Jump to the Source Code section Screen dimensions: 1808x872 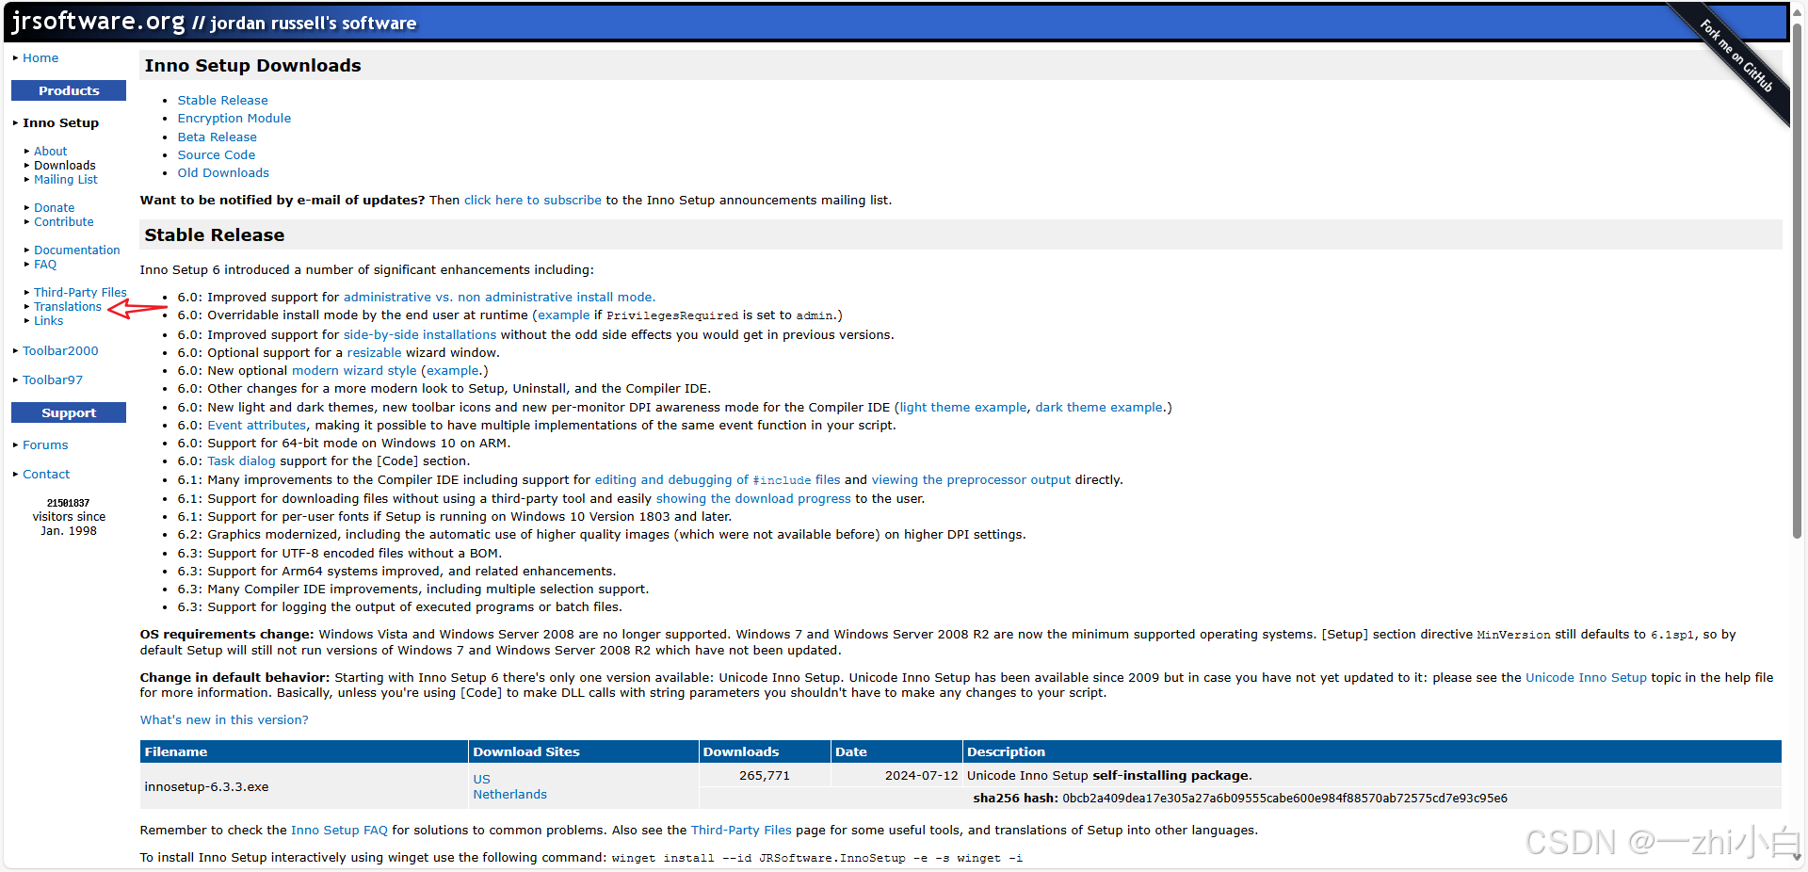click(x=217, y=155)
